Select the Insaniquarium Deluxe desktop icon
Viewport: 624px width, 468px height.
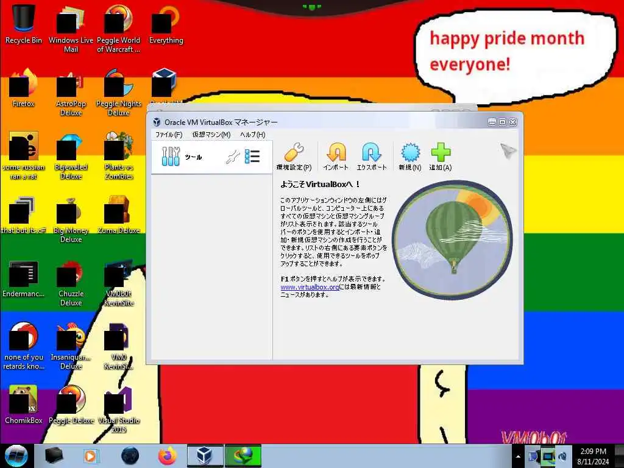[x=71, y=346]
